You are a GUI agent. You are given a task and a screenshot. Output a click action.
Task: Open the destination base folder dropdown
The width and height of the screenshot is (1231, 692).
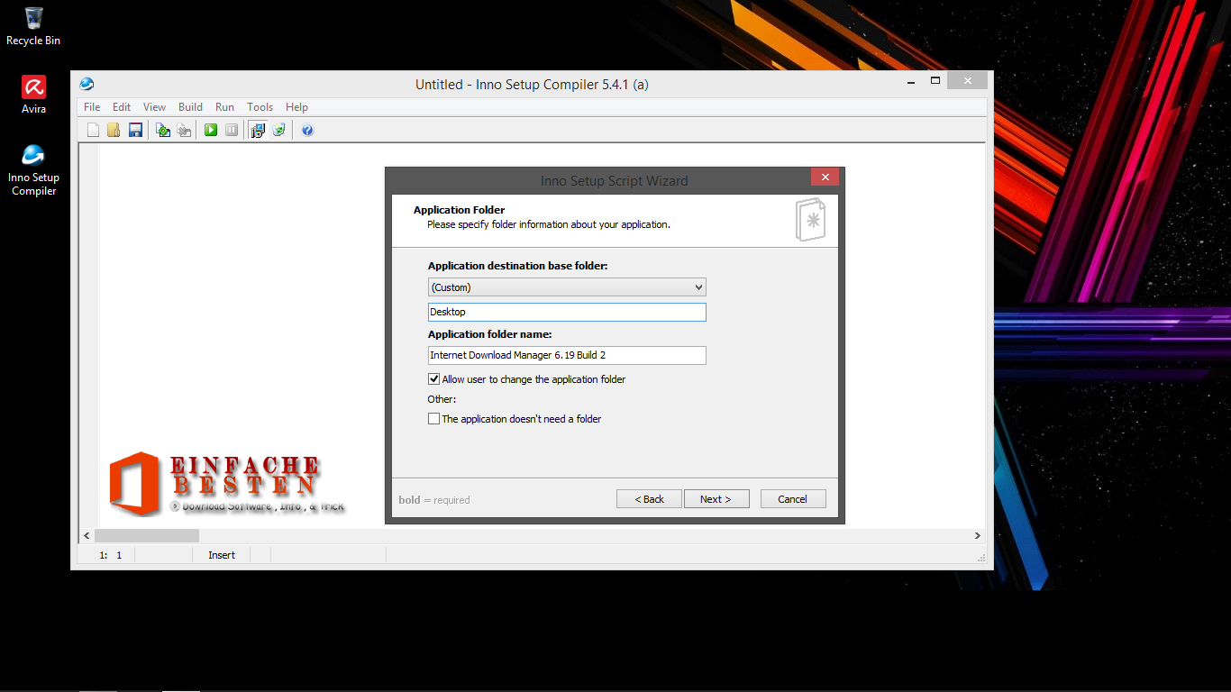(x=699, y=287)
